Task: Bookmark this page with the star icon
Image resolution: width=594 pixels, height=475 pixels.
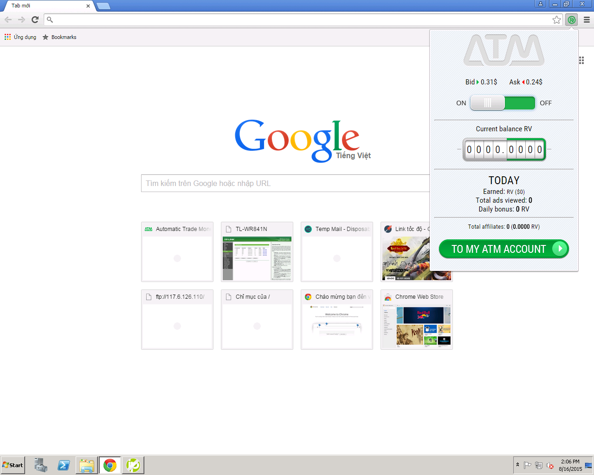Action: click(x=556, y=19)
